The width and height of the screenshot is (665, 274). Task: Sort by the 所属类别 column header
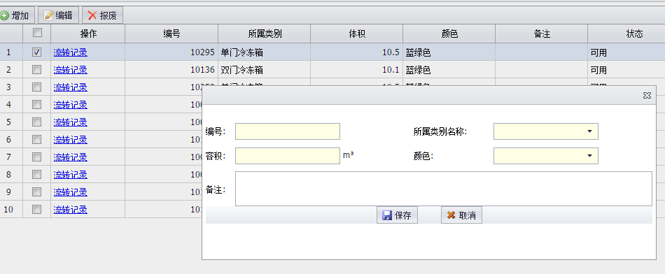[265, 34]
